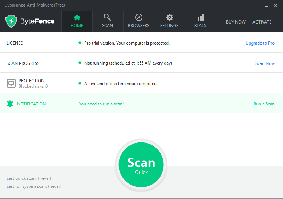The height and width of the screenshot is (199, 283).
Task: Click the SCAN PROGRESS row label
Action: 23,63
